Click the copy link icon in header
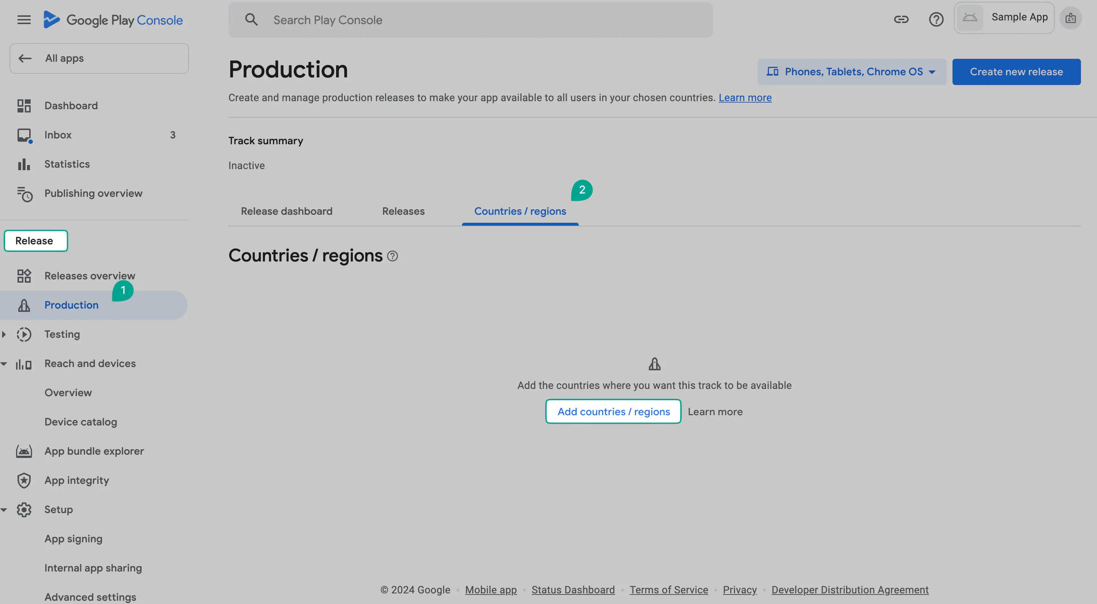Viewport: 1097px width, 604px height. pyautogui.click(x=901, y=20)
